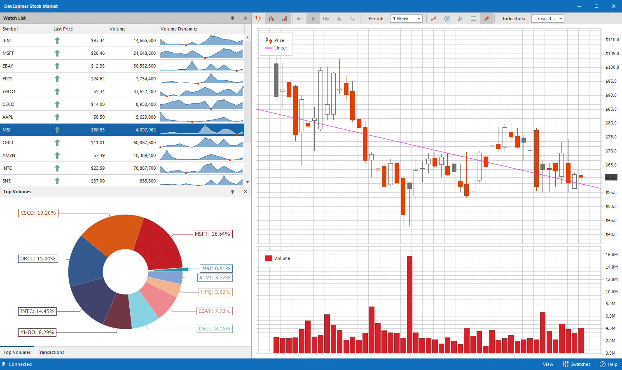Click the tallest volume bar in chart

(x=409, y=304)
